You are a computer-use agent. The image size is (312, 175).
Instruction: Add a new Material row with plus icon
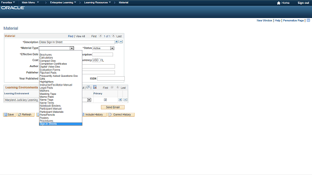(117, 42)
